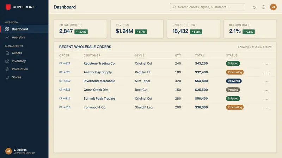Click the TOTAL column header

[200, 55]
